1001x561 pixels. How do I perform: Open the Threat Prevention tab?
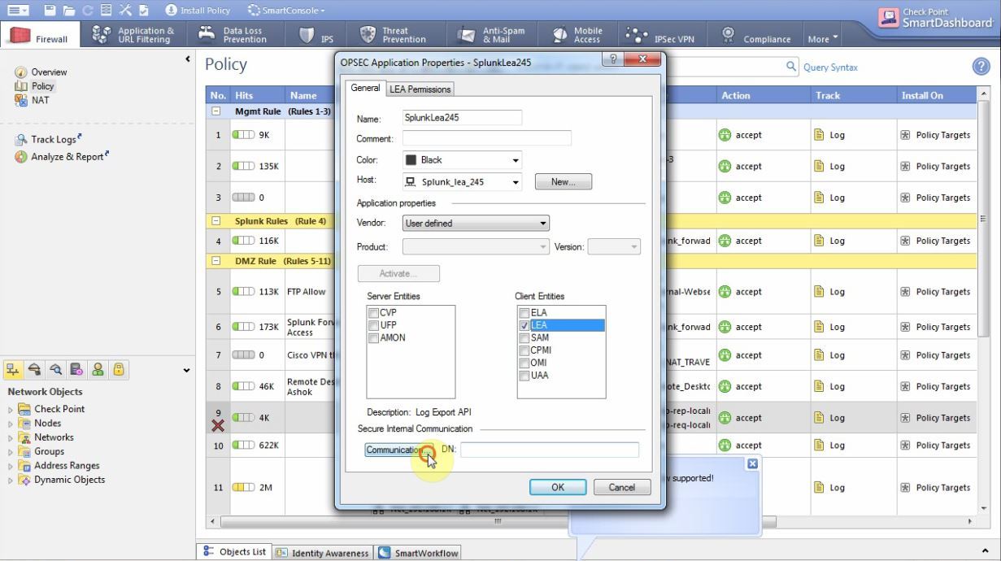[396, 35]
